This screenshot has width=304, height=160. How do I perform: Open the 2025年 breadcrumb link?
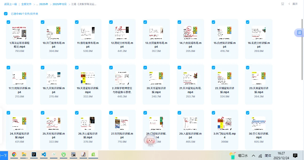click(44, 4)
